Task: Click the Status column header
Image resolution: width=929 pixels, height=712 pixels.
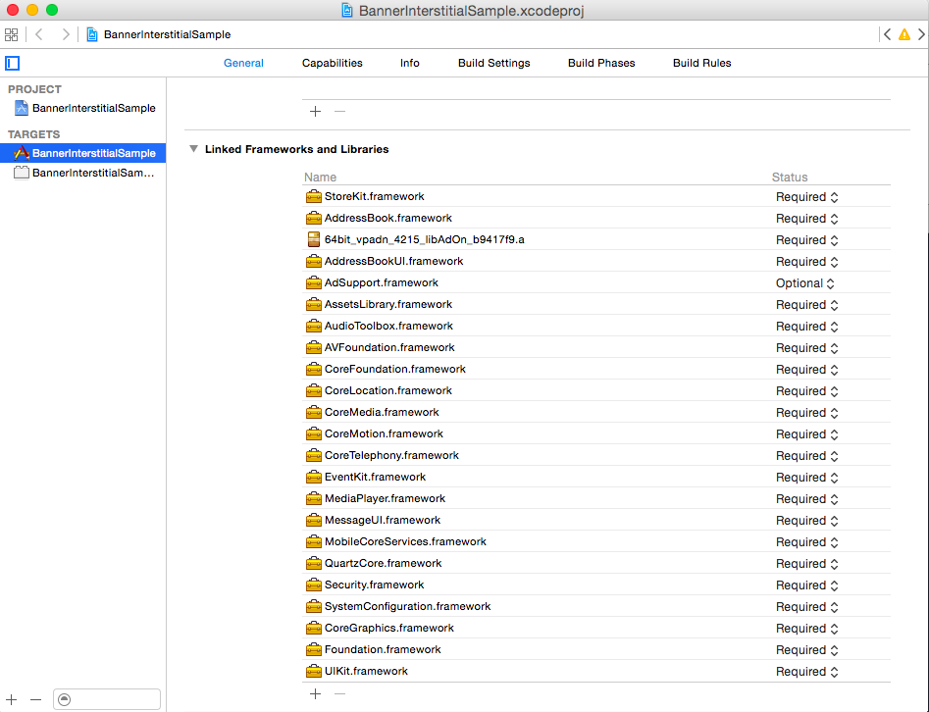Action: [790, 178]
